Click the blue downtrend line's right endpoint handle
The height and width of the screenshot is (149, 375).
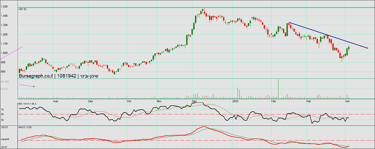[x=367, y=48]
